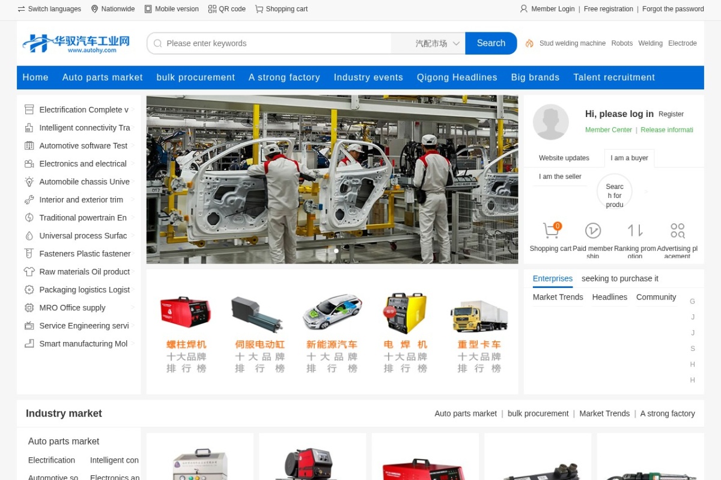Expand the Electrification Complete category arrow
This screenshot has width=721, height=480.
point(133,110)
